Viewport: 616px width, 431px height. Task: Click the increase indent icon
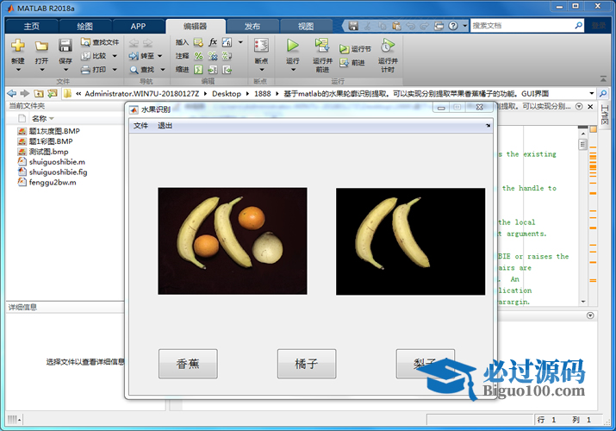213,70
